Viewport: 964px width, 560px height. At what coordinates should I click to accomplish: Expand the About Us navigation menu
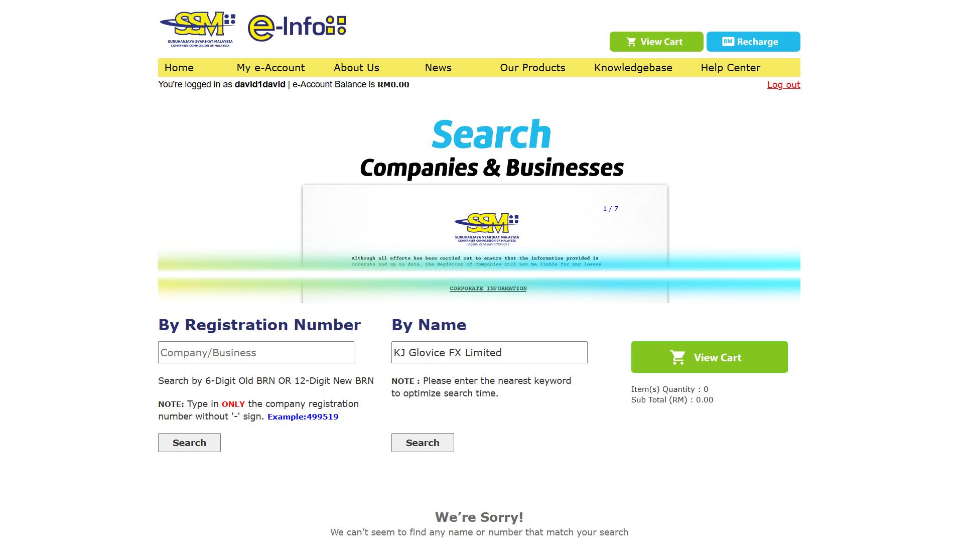(357, 67)
